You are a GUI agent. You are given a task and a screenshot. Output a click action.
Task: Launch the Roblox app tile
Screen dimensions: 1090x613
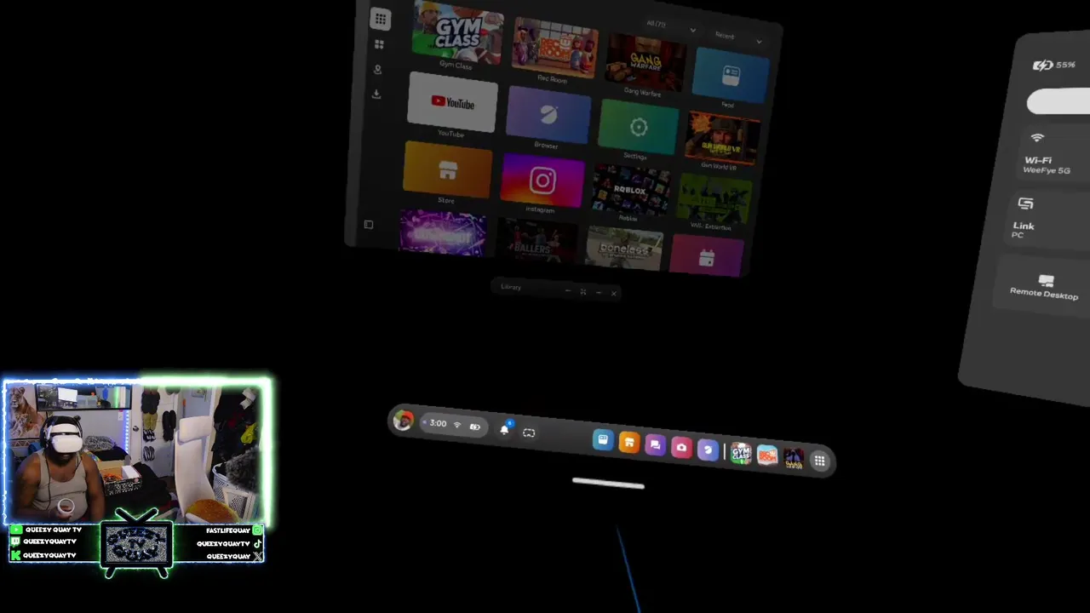630,191
